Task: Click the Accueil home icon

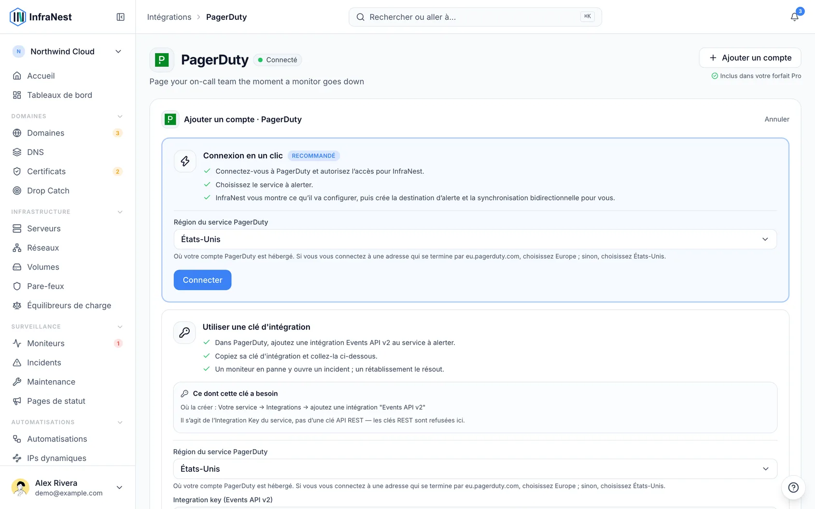Action: [17, 76]
